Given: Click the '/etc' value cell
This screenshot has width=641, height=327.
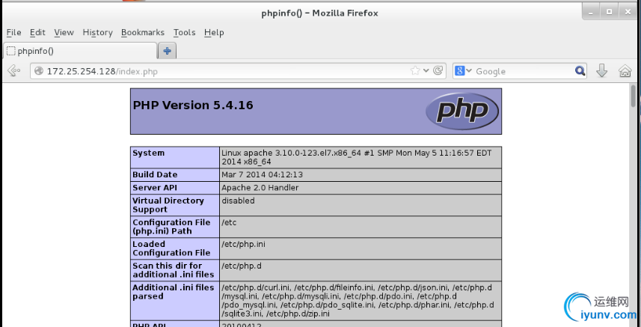Looking at the screenshot, I should [x=361, y=227].
